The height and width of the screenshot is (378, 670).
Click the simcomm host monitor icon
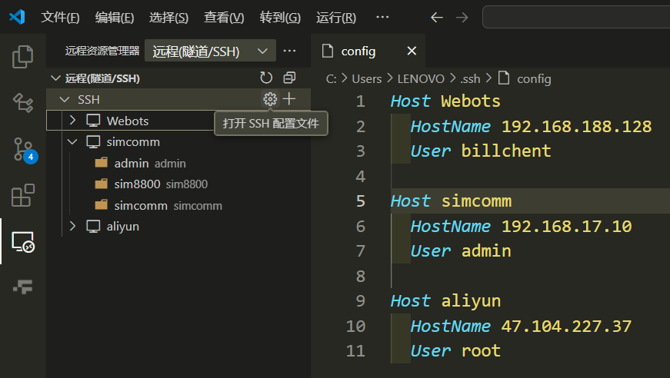[x=94, y=141]
